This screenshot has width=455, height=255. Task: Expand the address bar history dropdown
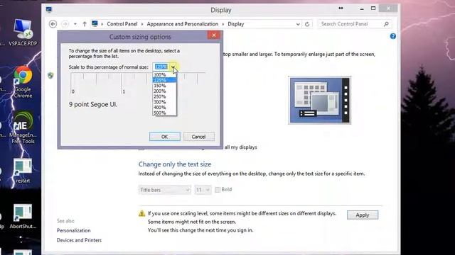click(298, 24)
